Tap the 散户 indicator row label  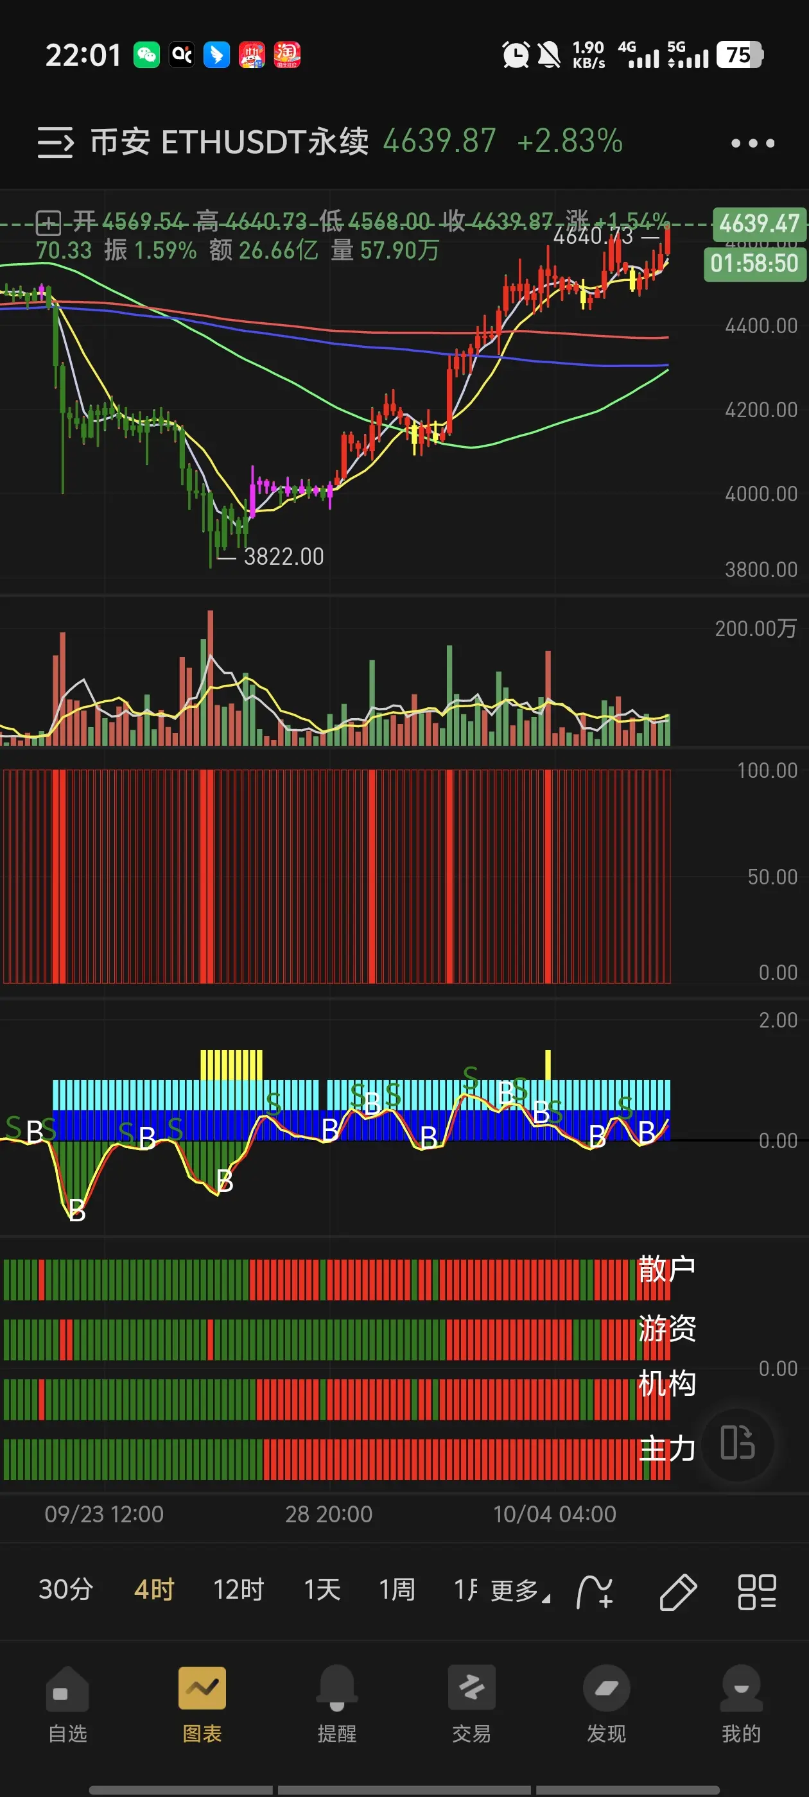[666, 1268]
